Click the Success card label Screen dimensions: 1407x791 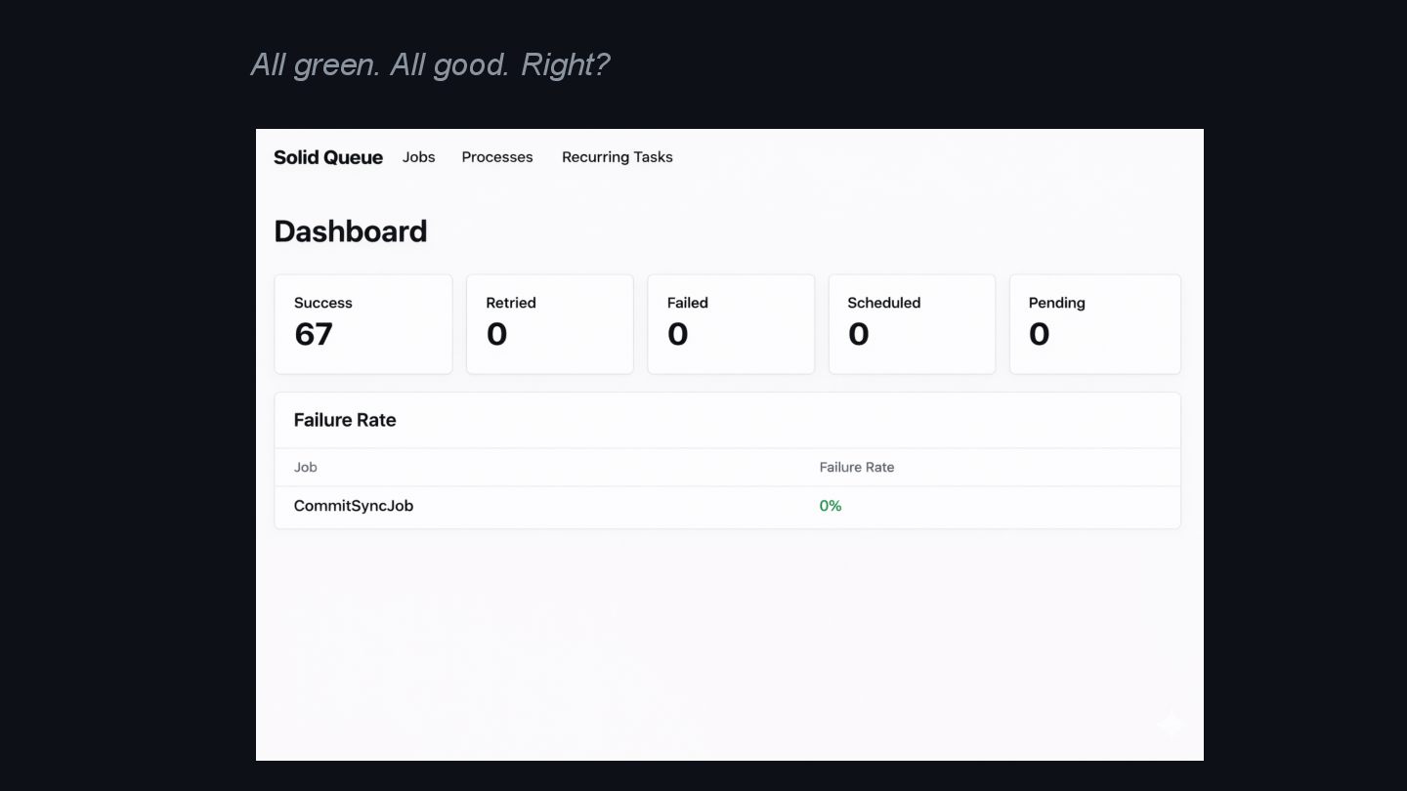pyautogui.click(x=322, y=303)
